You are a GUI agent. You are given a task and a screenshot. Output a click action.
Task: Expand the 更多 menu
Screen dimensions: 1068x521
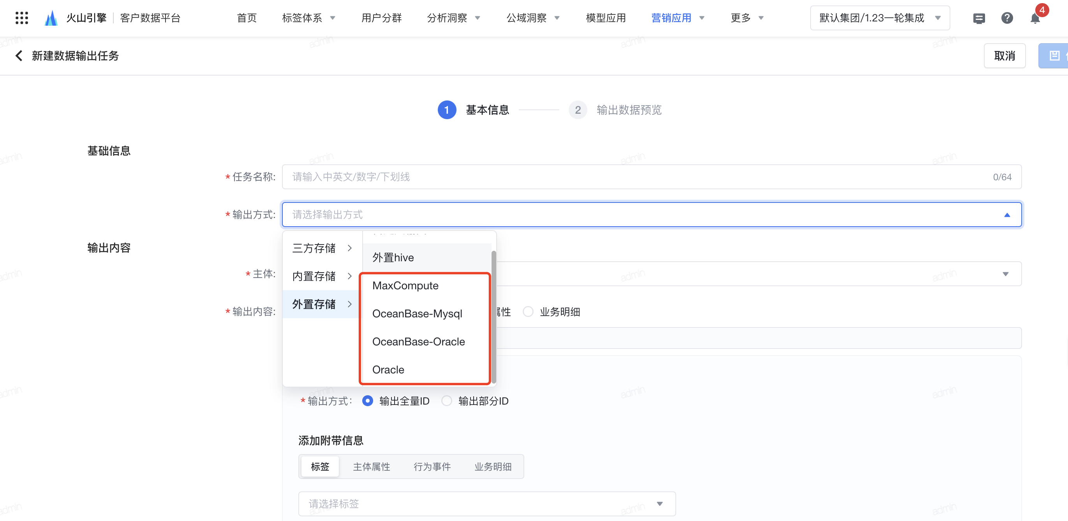click(747, 18)
